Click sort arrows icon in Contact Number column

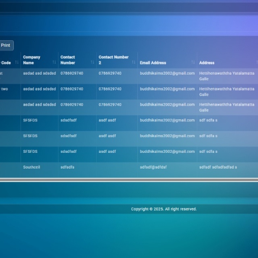(x=92, y=62)
